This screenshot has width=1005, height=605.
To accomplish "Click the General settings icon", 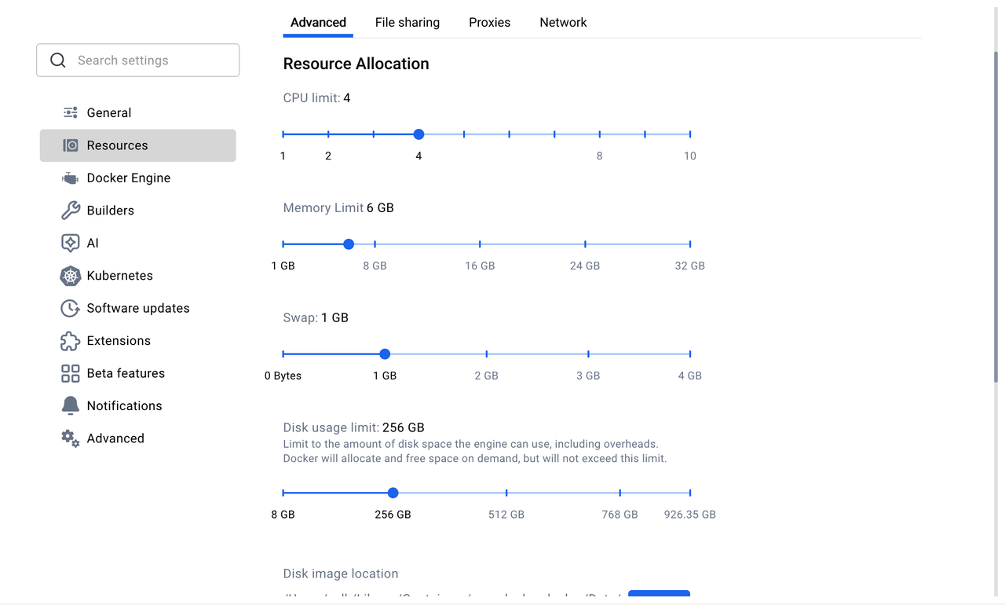I will pyautogui.click(x=71, y=113).
